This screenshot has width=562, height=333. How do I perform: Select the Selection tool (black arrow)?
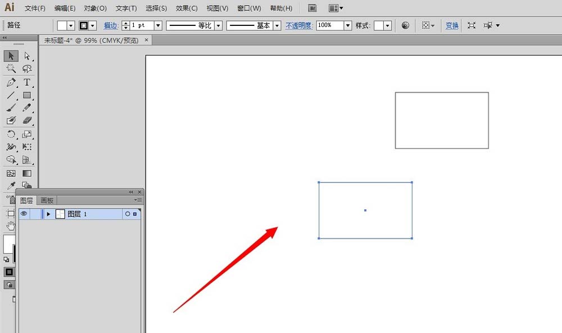[11, 56]
